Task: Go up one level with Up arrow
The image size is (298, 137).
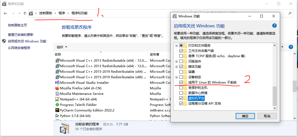Action: [25, 13]
